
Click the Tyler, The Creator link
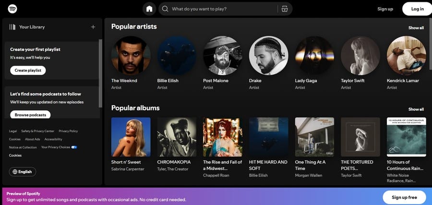point(173,169)
